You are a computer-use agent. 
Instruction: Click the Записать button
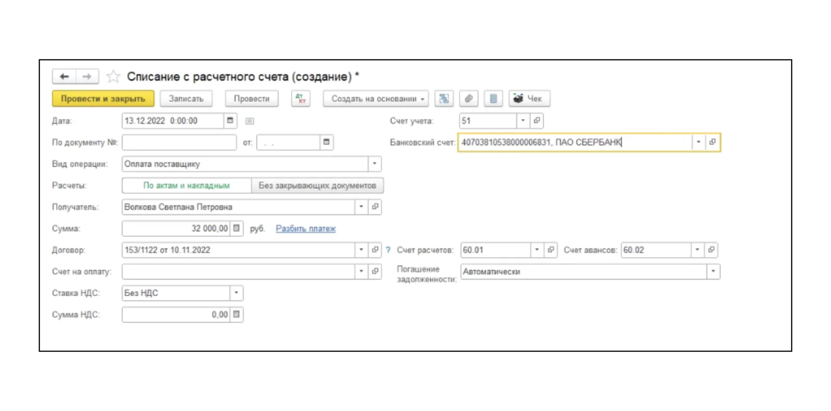[186, 98]
